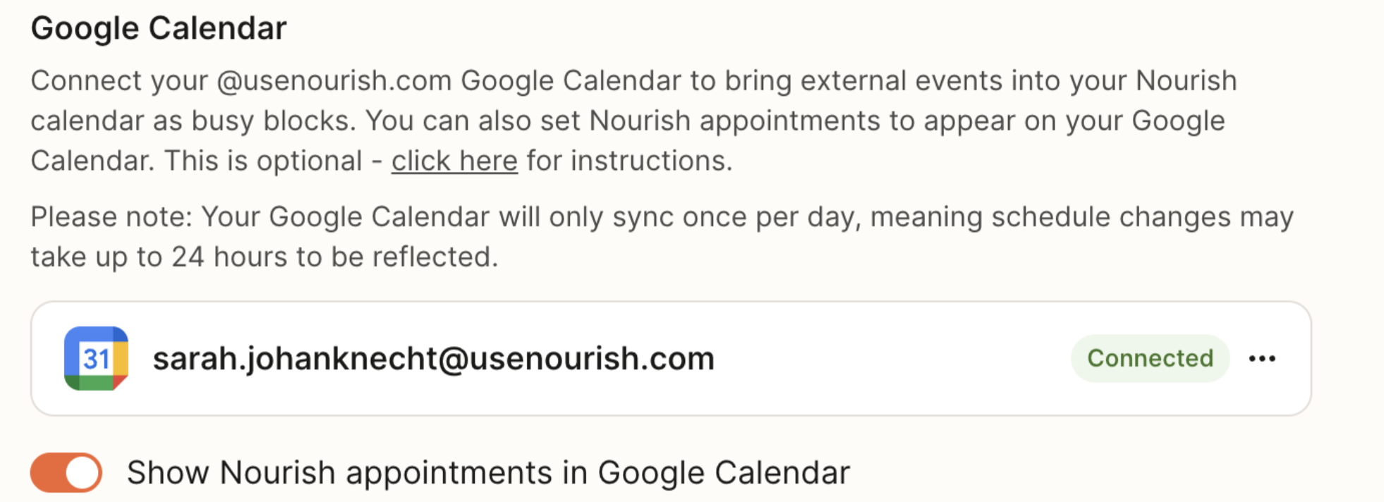Click the 'This is optional' text

click(263, 161)
